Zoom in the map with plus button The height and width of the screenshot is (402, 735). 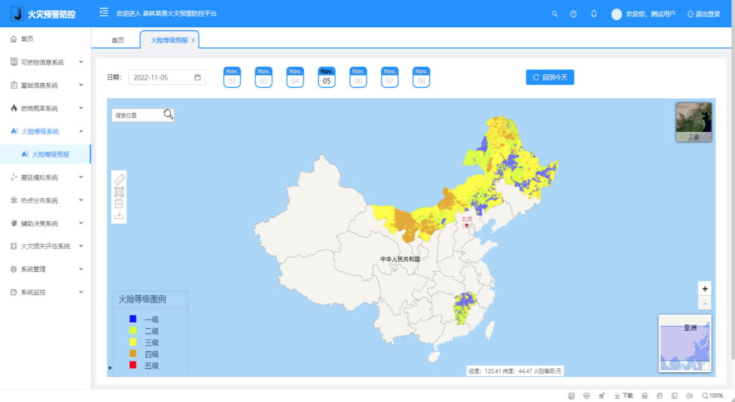coord(705,289)
